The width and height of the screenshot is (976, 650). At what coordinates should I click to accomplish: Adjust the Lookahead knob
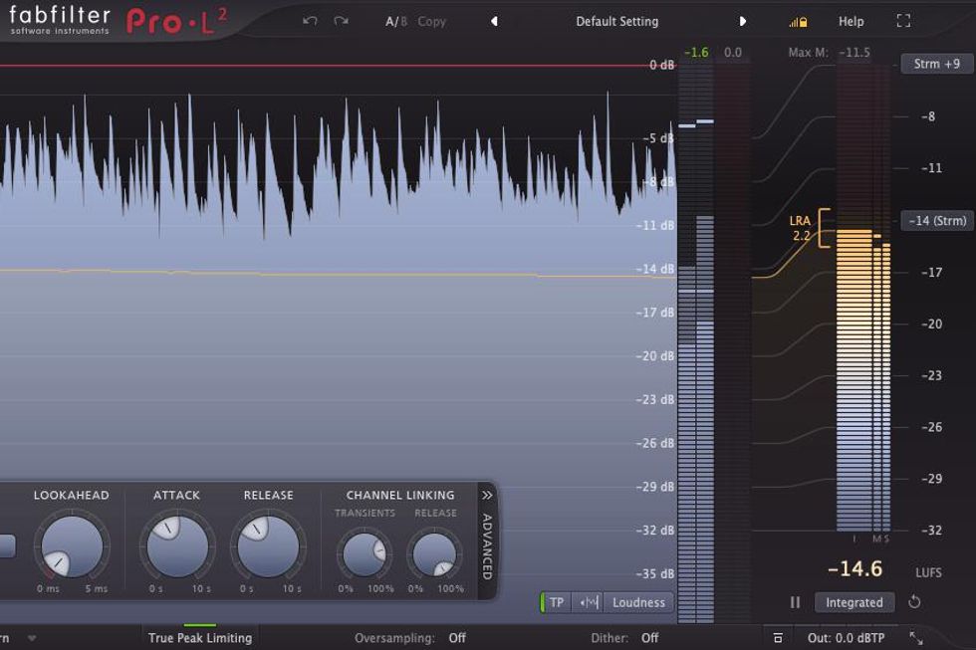(x=72, y=546)
